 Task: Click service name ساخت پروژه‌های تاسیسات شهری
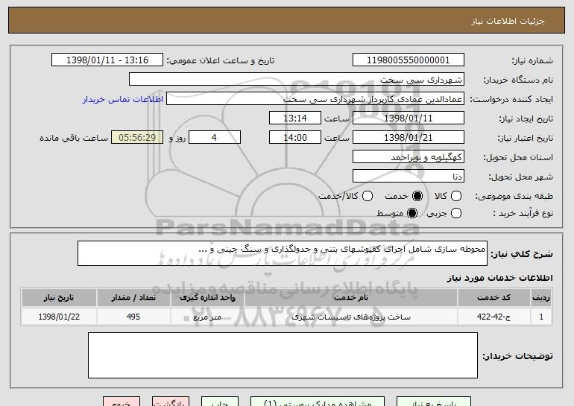351,317
